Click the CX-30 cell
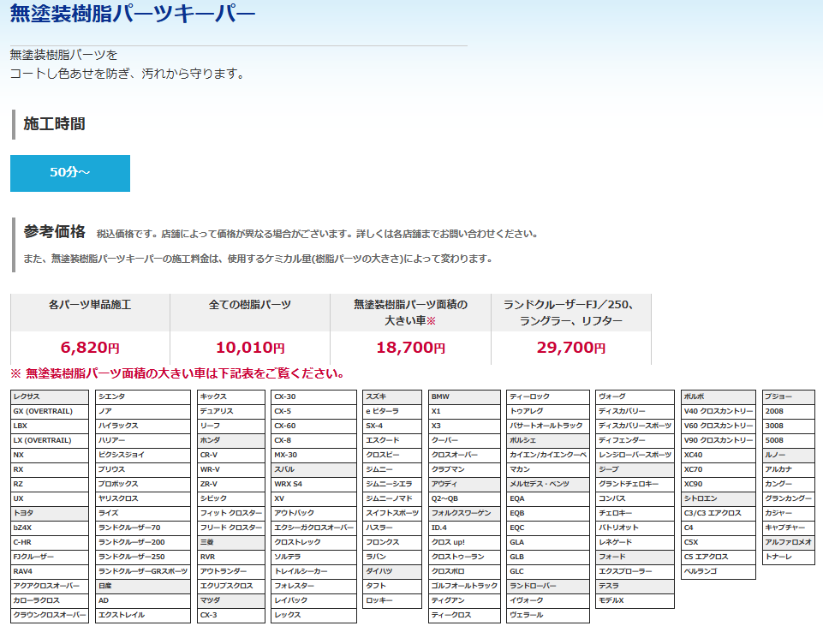The image size is (823, 638). (x=314, y=397)
